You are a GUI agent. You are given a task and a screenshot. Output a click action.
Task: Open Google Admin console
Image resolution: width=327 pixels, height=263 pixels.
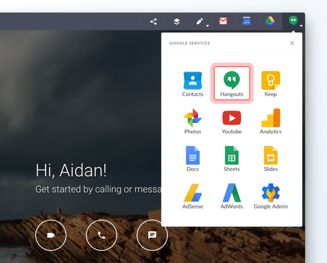(271, 196)
